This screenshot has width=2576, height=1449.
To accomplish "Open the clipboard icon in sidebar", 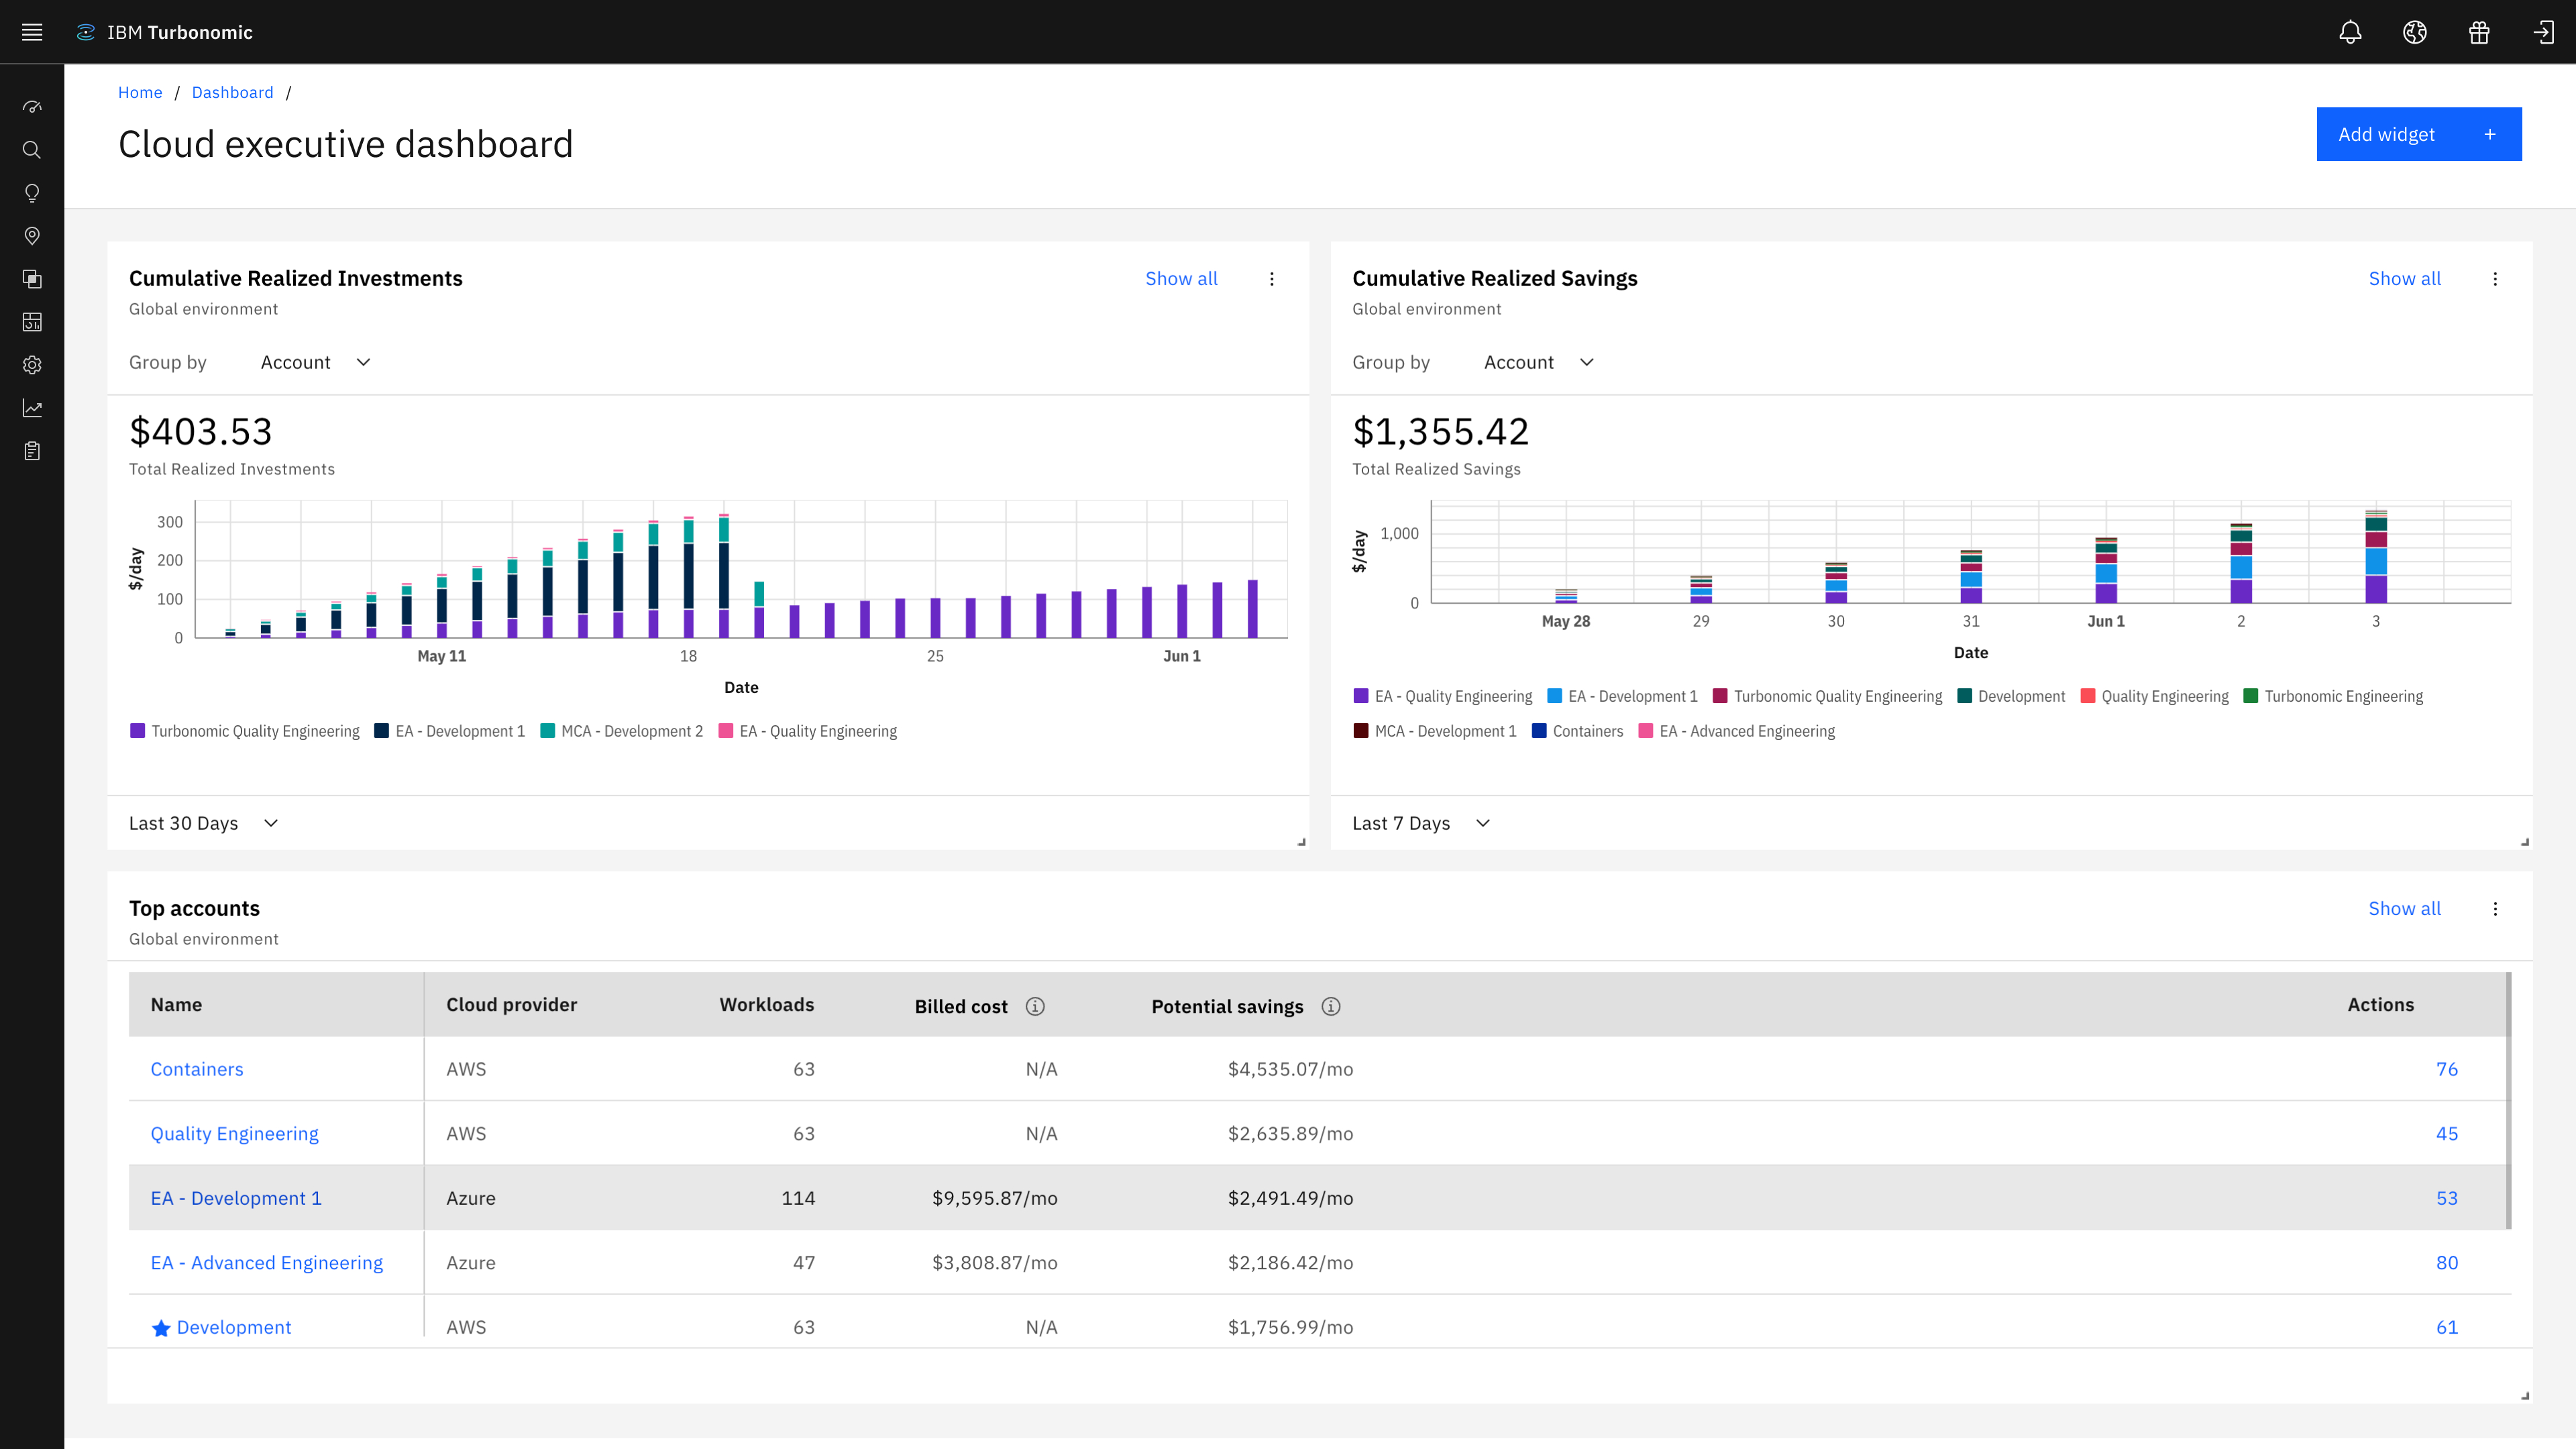I will coord(32,451).
